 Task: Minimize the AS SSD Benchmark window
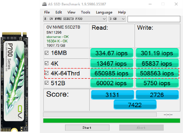coord(149,4)
